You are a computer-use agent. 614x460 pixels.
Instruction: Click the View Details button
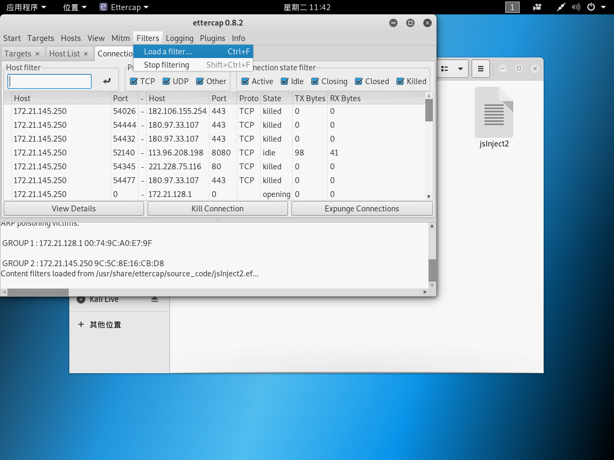tap(73, 208)
